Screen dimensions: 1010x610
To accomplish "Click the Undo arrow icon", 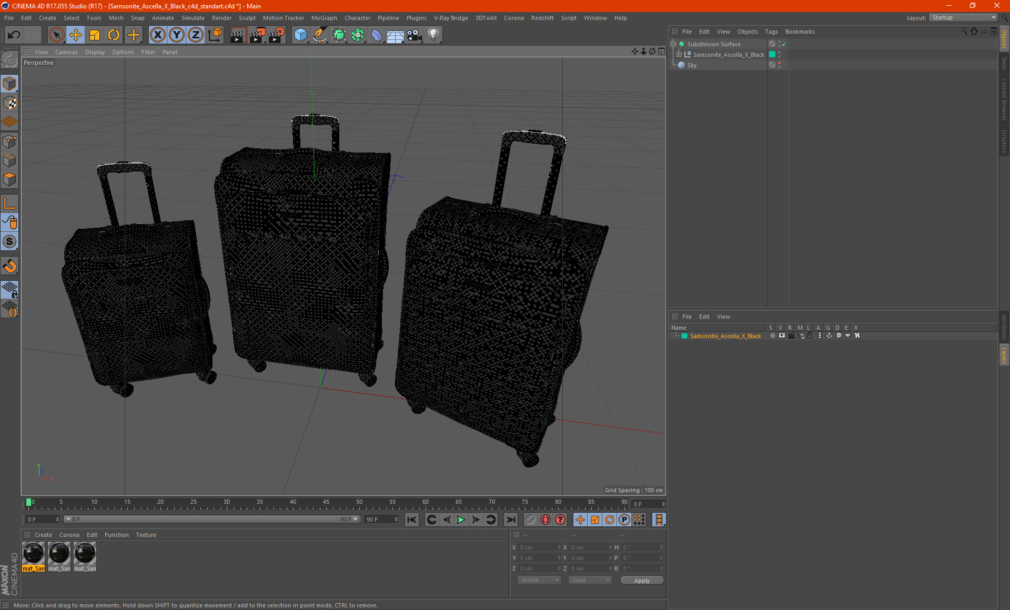I will (14, 35).
